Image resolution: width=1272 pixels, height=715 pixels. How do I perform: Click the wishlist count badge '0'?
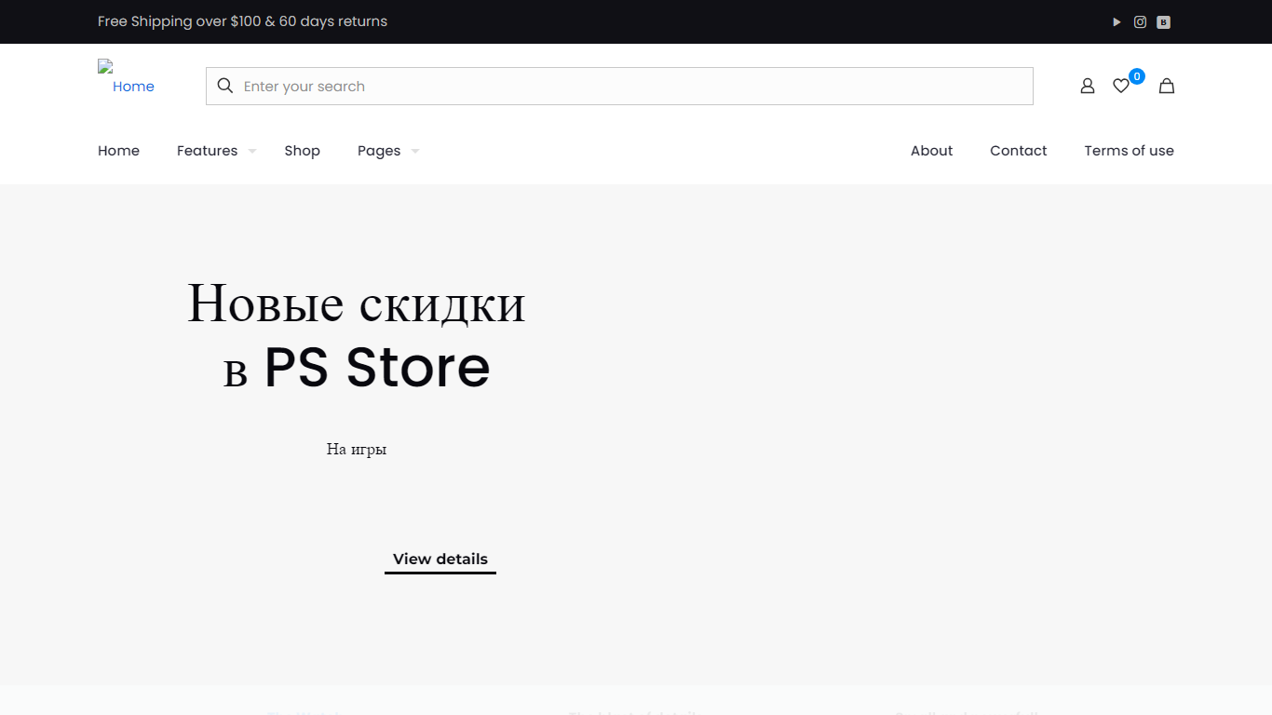(x=1137, y=76)
